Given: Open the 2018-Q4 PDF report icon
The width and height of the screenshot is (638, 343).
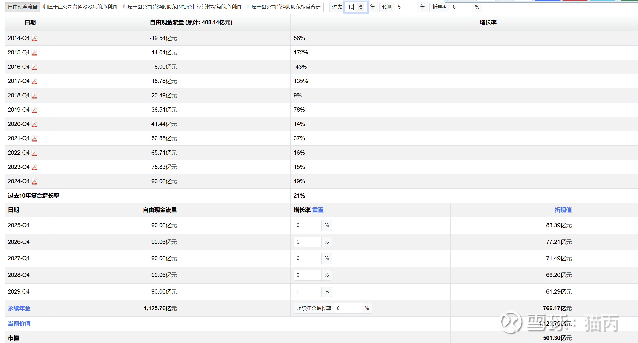Looking at the screenshot, I should point(34,96).
